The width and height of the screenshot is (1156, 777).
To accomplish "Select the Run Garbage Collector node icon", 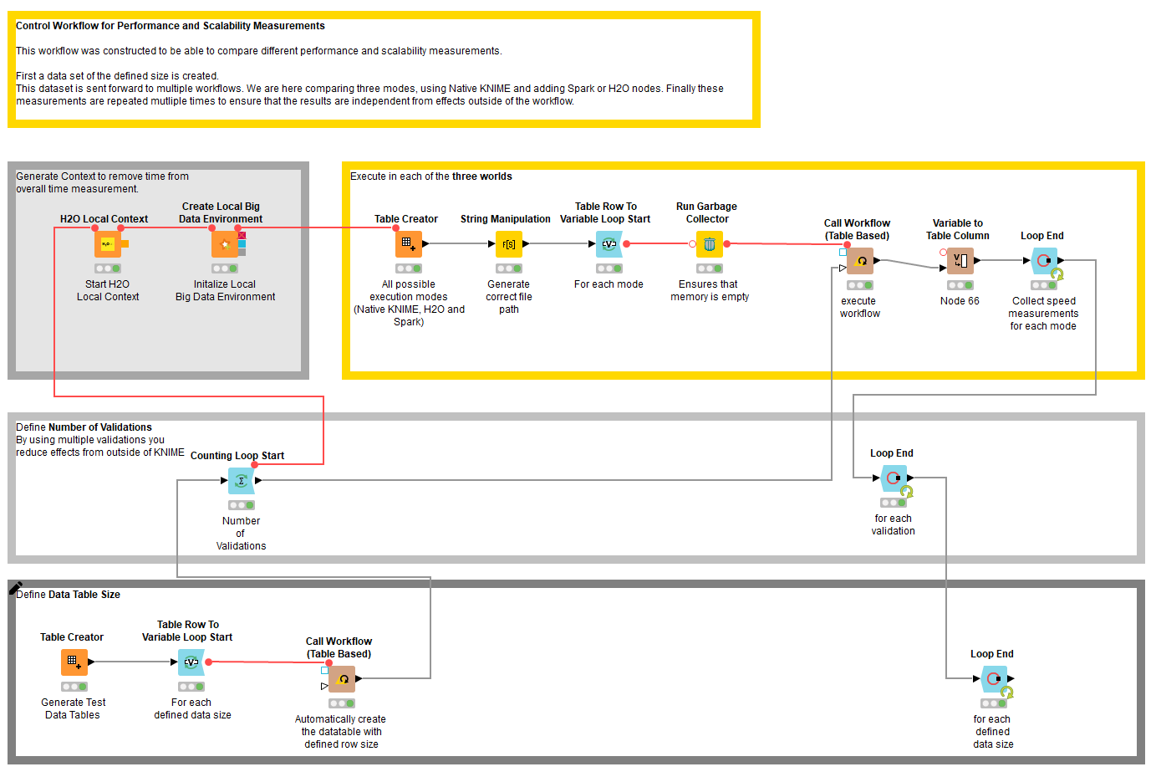I will point(710,244).
